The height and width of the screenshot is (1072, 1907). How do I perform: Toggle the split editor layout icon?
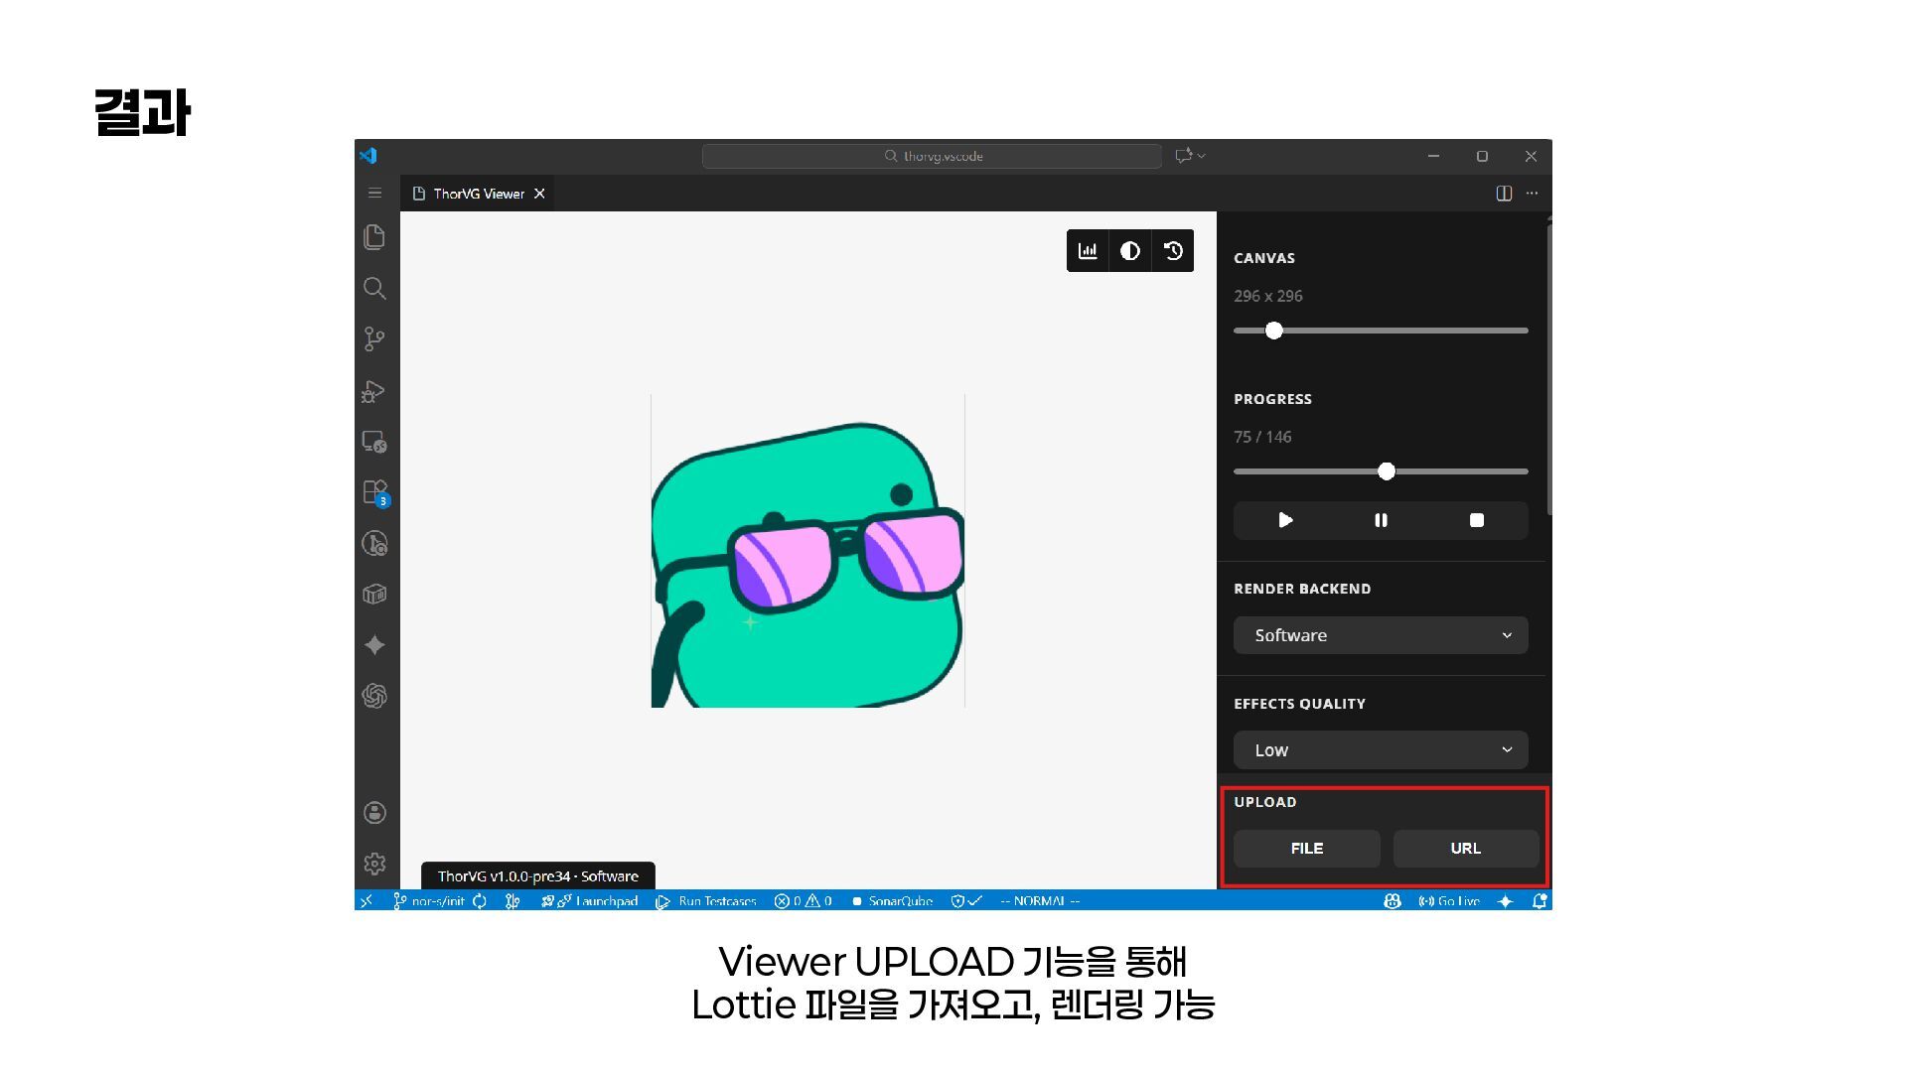tap(1504, 194)
